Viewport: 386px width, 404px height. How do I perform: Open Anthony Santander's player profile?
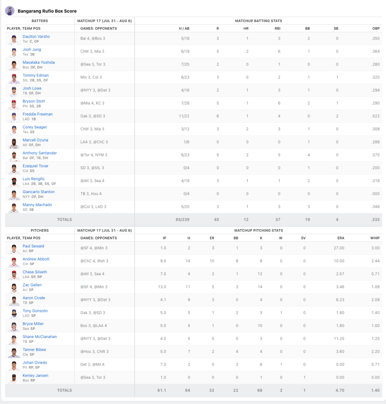(x=39, y=153)
